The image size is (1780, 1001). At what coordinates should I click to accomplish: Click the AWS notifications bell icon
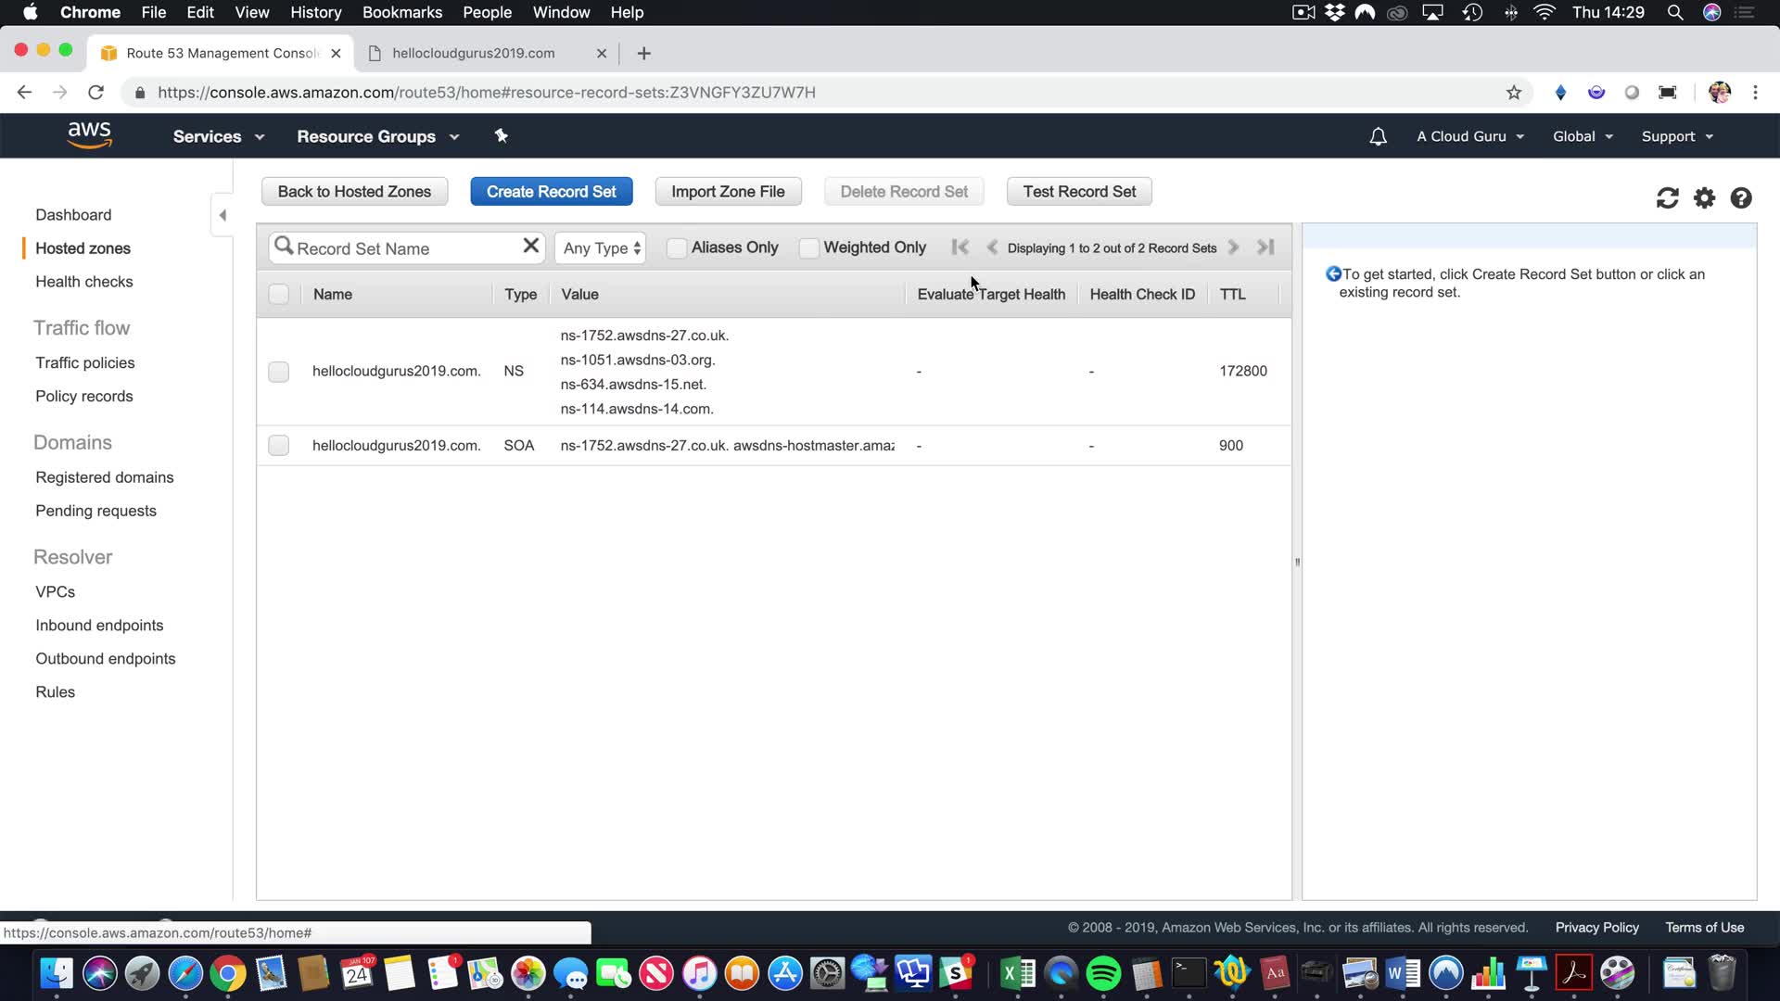pos(1378,136)
